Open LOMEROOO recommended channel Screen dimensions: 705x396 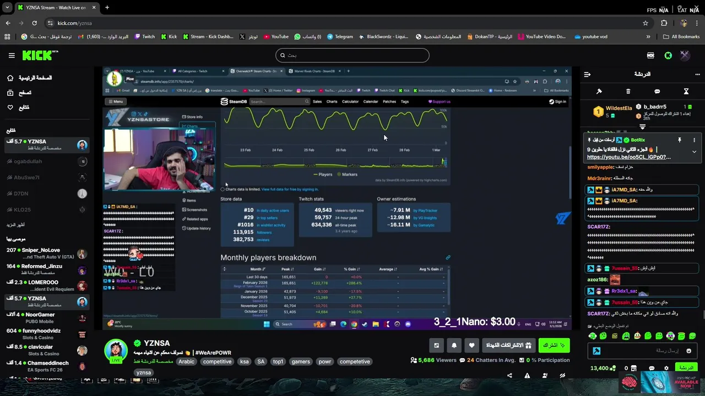click(x=46, y=285)
